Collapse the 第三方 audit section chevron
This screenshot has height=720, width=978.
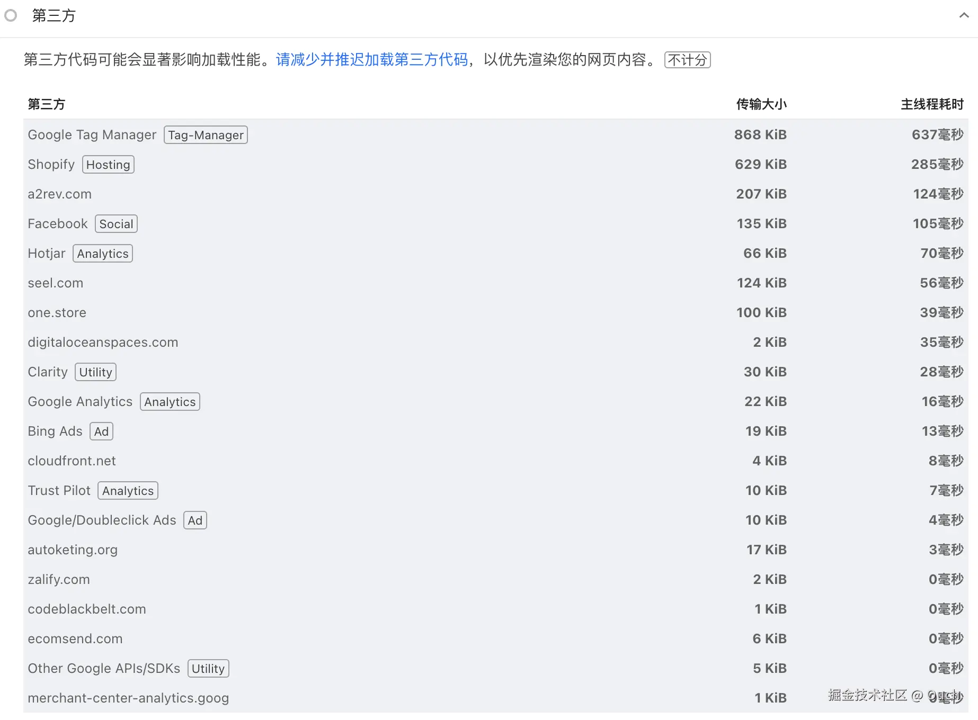coord(964,16)
